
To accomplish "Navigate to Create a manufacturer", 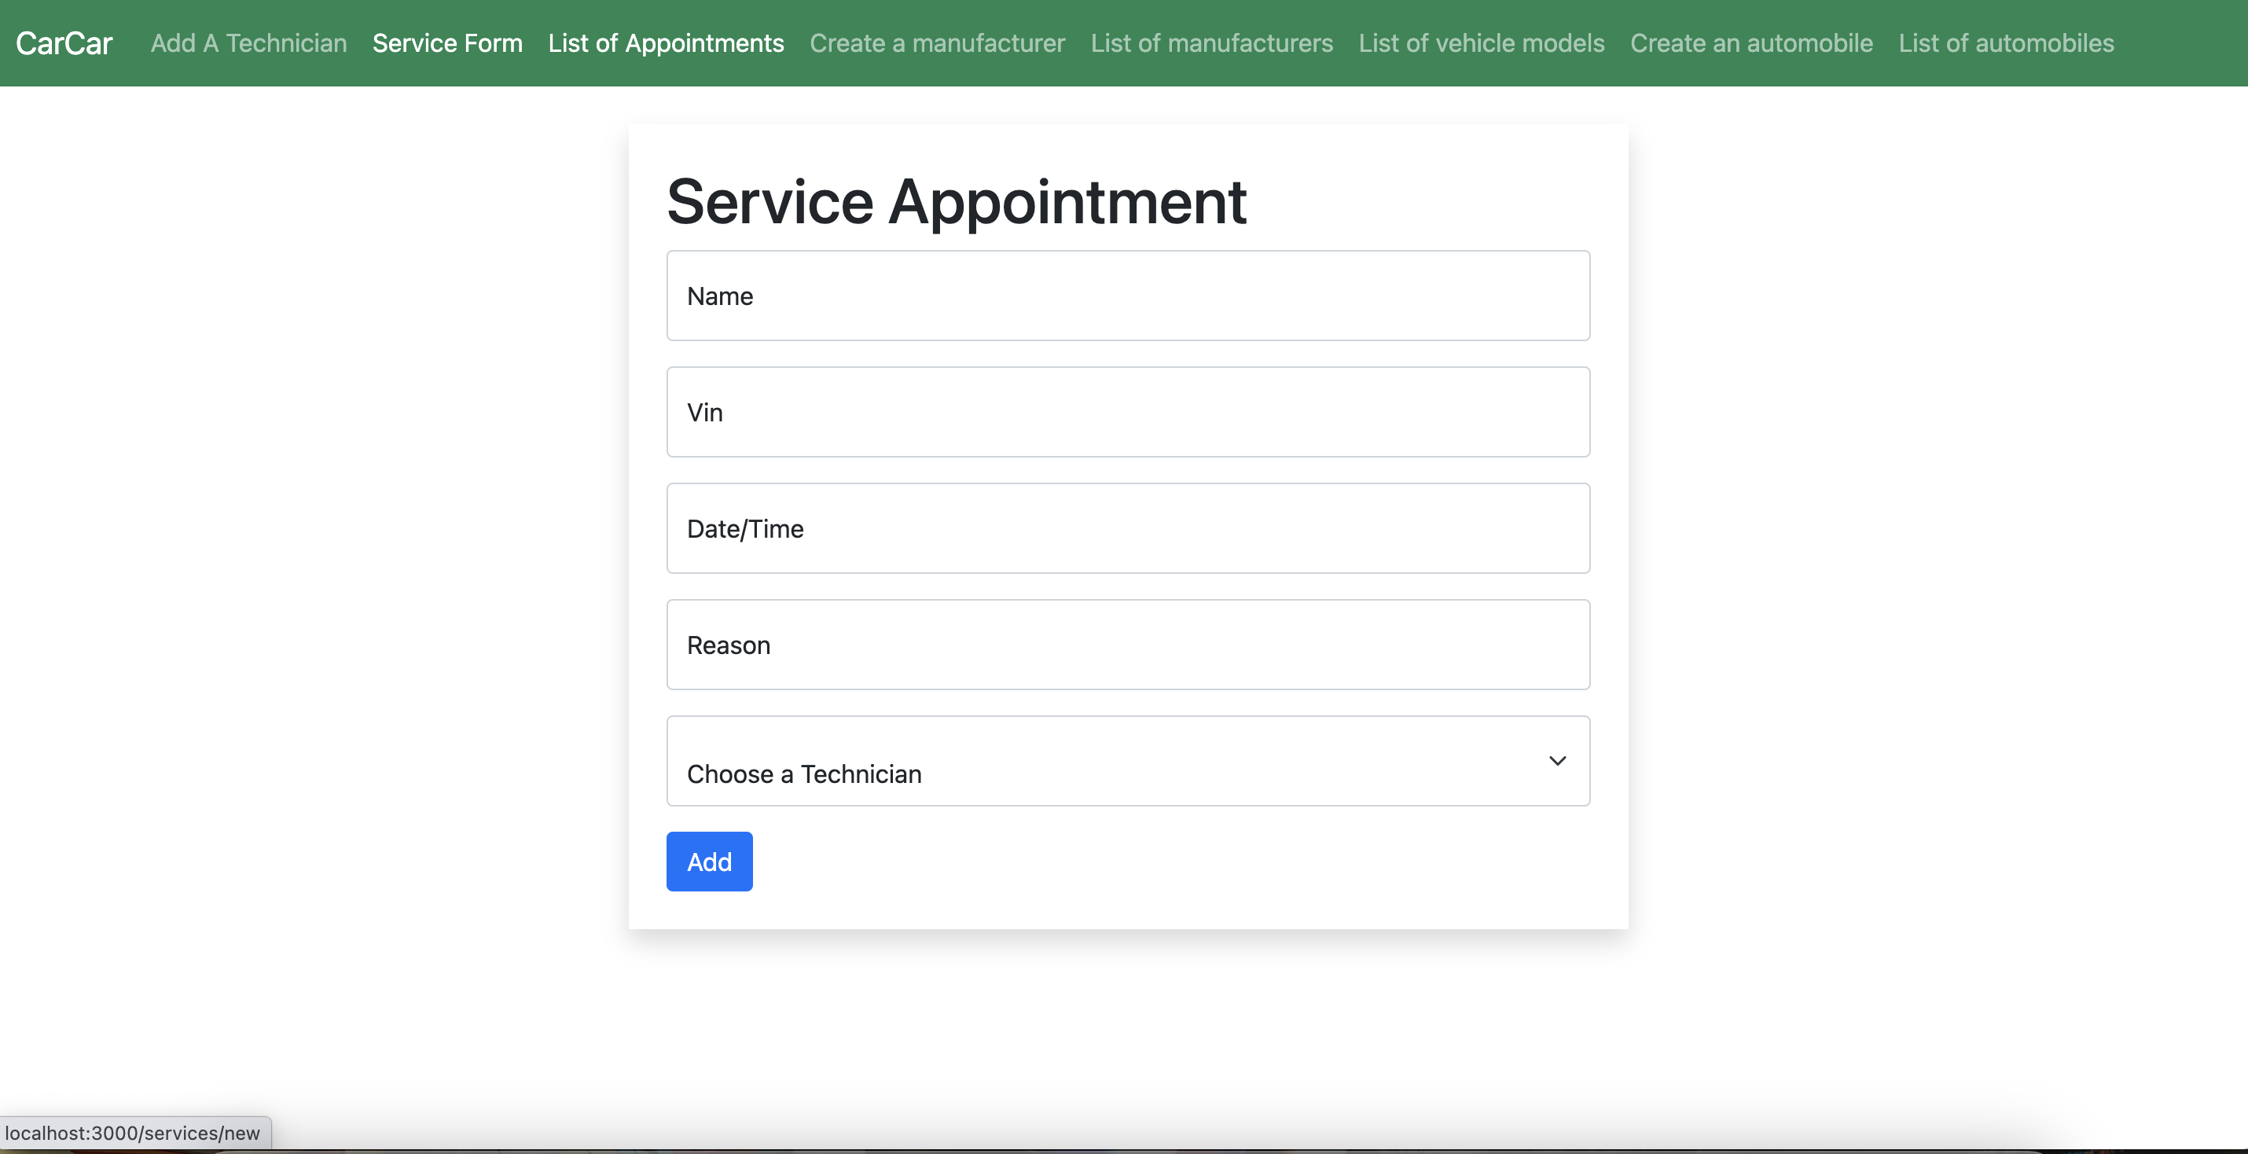I will (936, 42).
